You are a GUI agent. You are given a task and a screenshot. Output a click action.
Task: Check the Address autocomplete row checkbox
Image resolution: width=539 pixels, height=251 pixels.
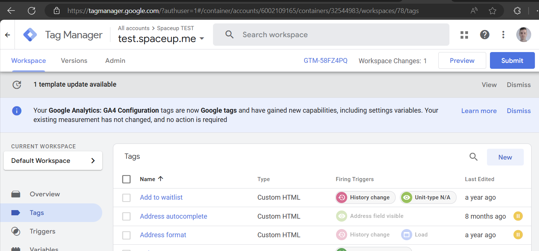[126, 216]
